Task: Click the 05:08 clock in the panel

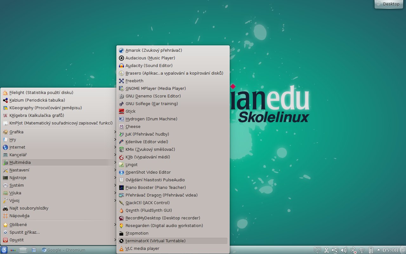Action: click(x=390, y=250)
